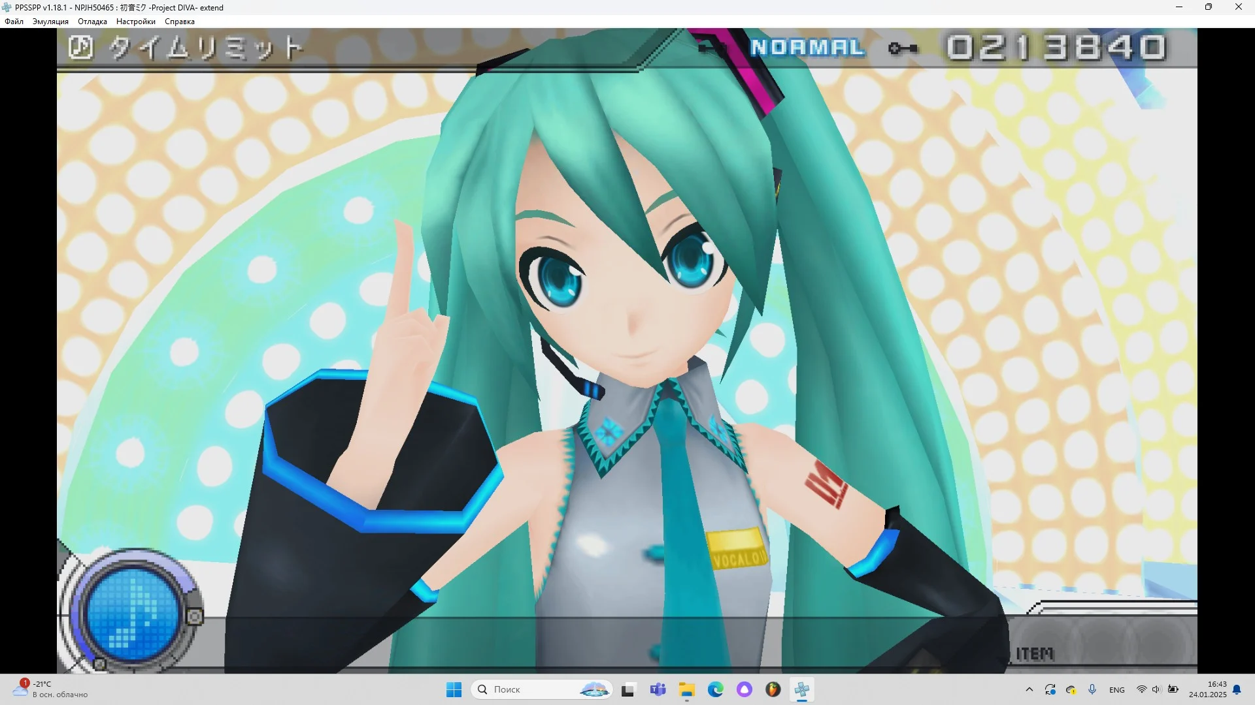Open Microsoft Teams from the taskbar
Image resolution: width=1255 pixels, height=705 pixels.
click(658, 689)
